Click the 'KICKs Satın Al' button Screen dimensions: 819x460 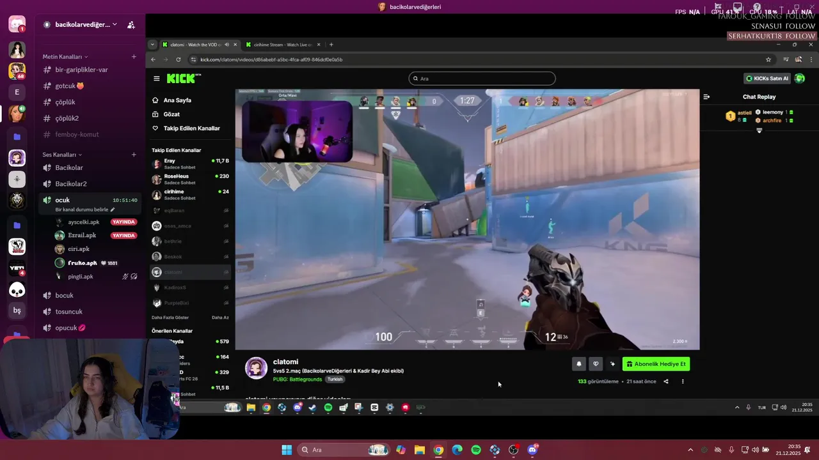(767, 79)
